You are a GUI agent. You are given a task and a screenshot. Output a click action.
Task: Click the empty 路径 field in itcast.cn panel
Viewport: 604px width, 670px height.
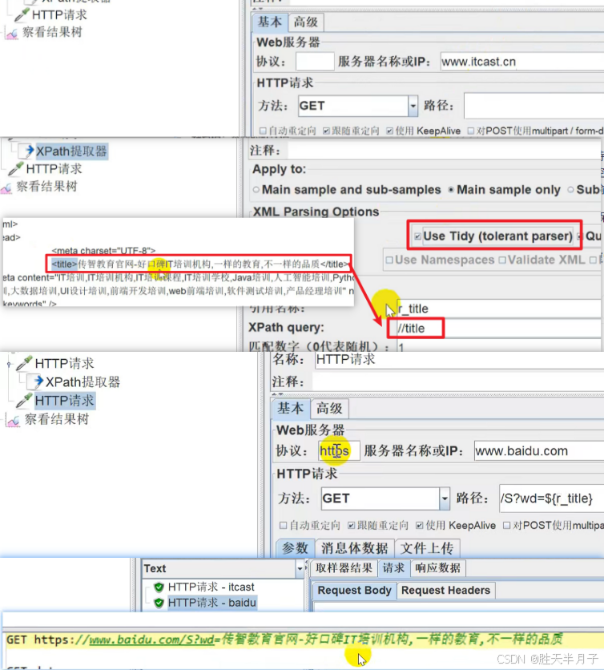pyautogui.click(x=534, y=106)
